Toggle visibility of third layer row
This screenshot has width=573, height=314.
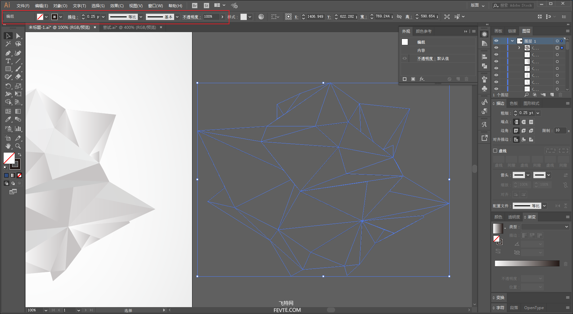[x=496, y=55]
